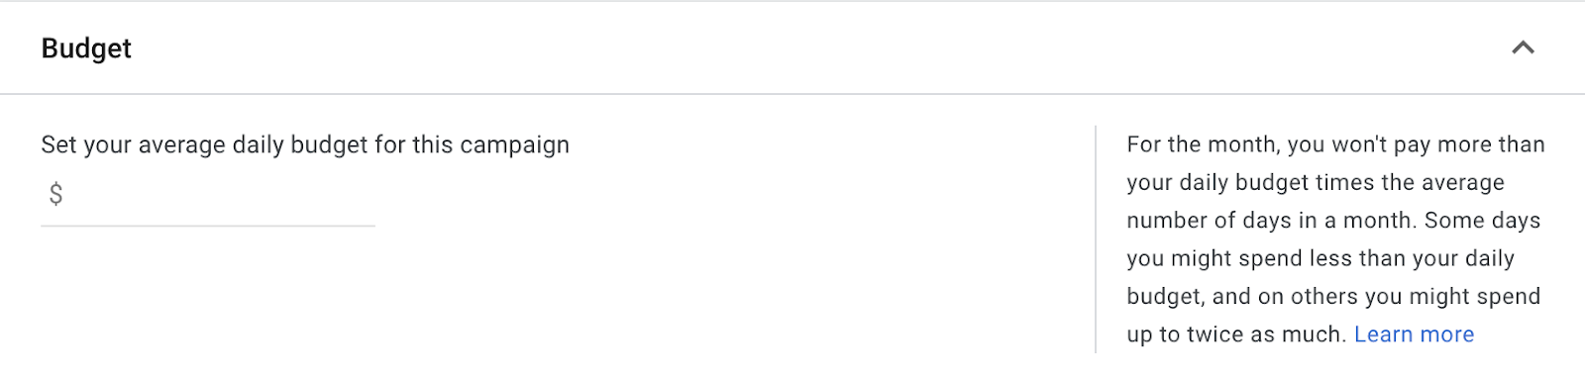
Task: Click the 'your daily budget times the average' line
Action: pyautogui.click(x=1316, y=183)
